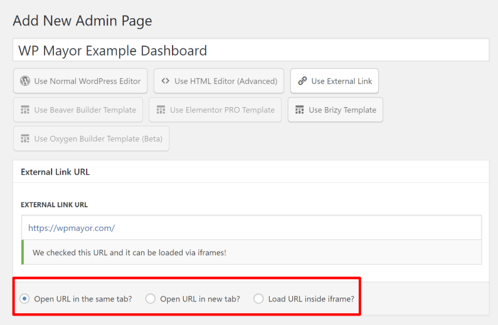498x325 pixels.
Task: Click the WP Mayor Example Dashboard title field
Action: pos(251,50)
